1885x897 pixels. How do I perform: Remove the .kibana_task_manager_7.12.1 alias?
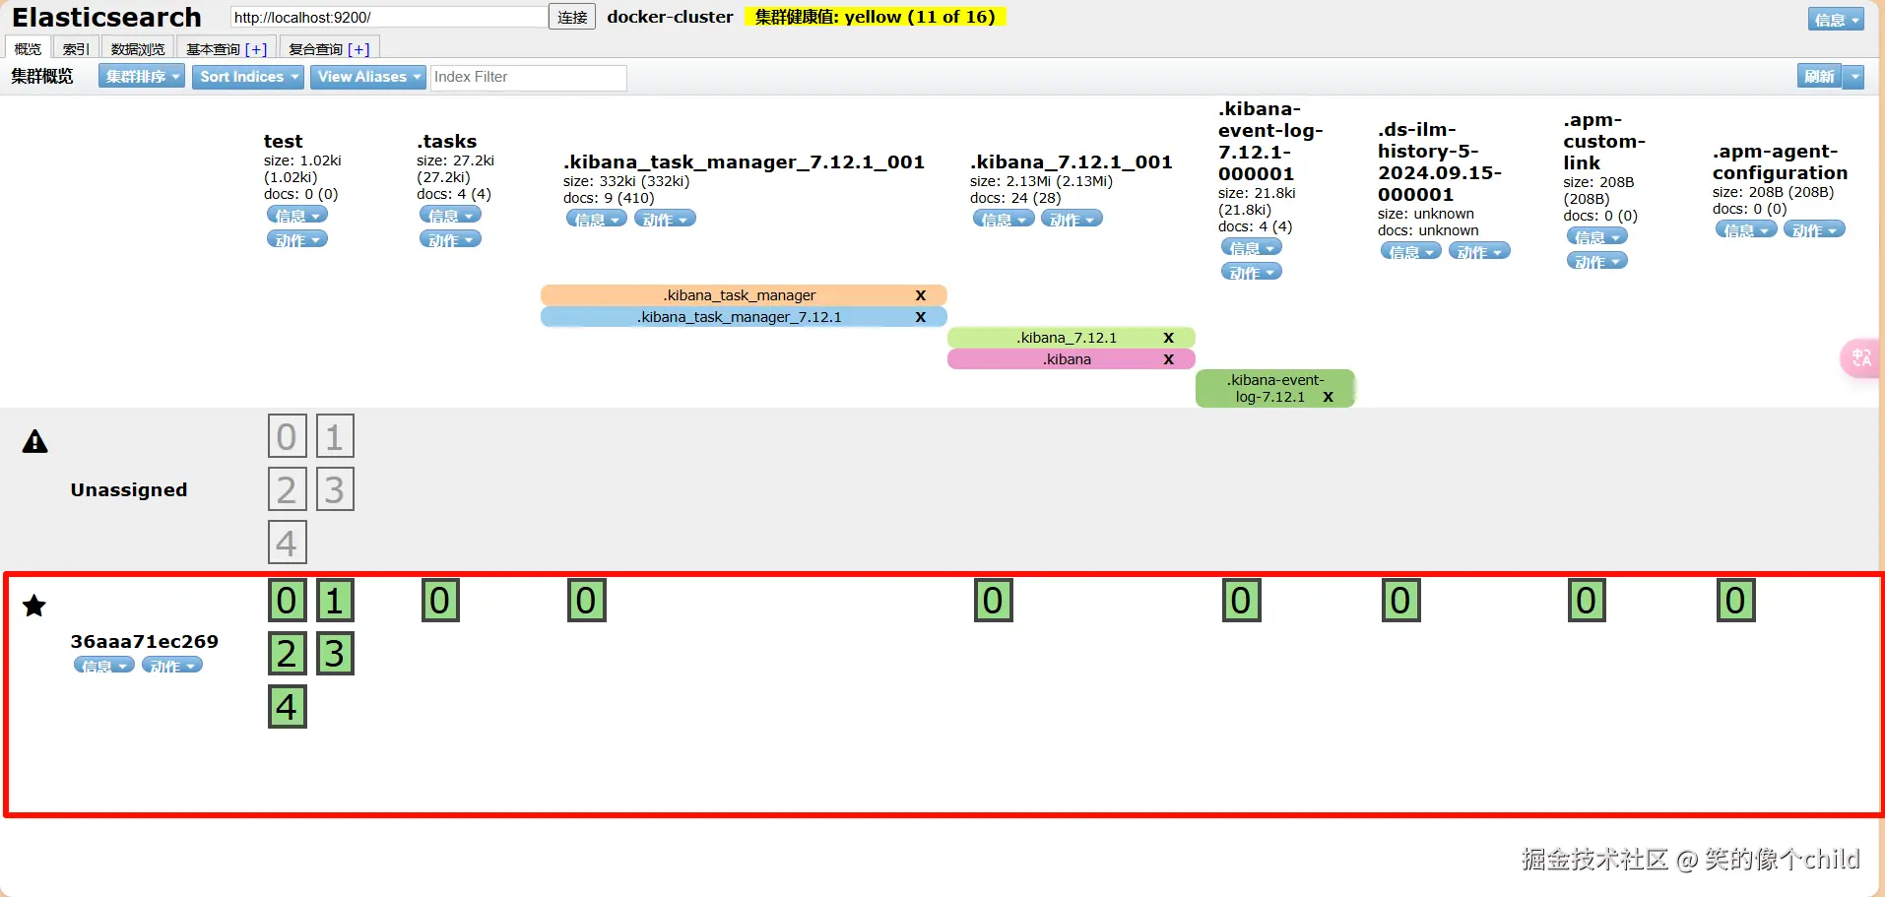[921, 317]
